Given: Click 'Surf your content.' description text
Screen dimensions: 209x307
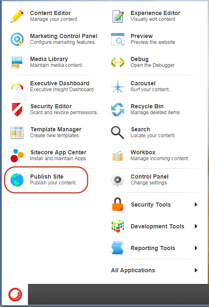Looking at the screenshot, I should [150, 90].
